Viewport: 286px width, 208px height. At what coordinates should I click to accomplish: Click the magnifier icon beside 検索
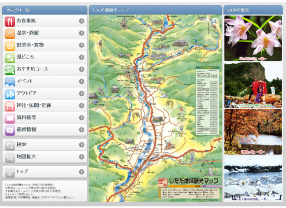click(x=10, y=145)
